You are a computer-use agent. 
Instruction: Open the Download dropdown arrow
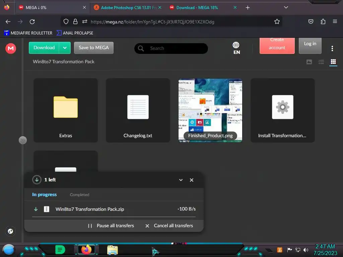point(65,48)
